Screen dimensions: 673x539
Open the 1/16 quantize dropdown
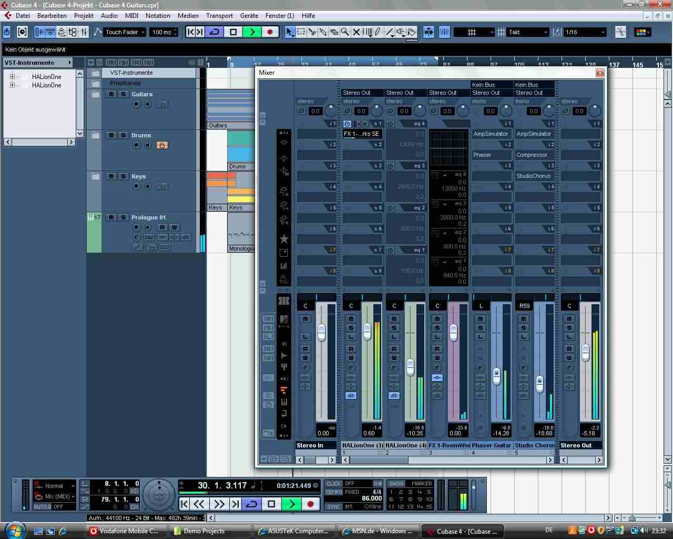point(585,32)
